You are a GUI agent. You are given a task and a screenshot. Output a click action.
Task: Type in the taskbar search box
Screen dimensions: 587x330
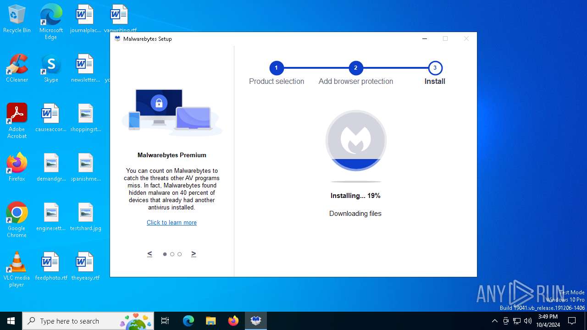pos(89,321)
